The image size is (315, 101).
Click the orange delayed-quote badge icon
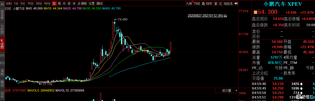coord(255,12)
